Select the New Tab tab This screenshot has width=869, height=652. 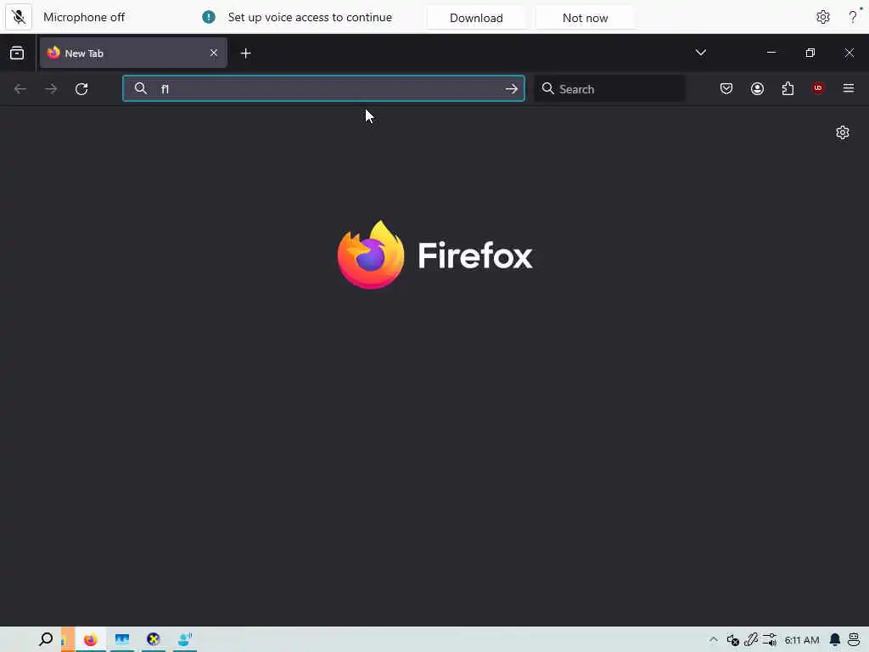[x=133, y=53]
